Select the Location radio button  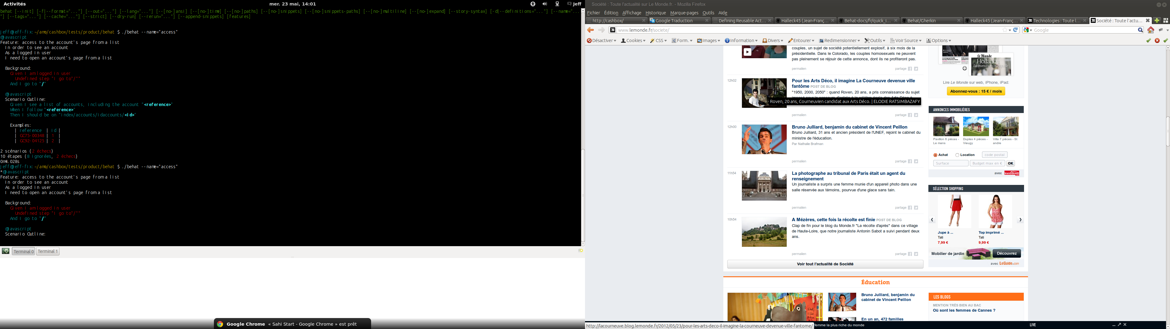(957, 155)
